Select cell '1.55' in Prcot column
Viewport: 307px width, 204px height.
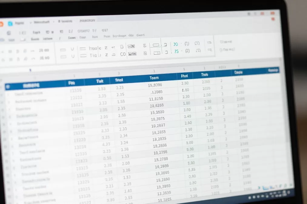click(121, 102)
